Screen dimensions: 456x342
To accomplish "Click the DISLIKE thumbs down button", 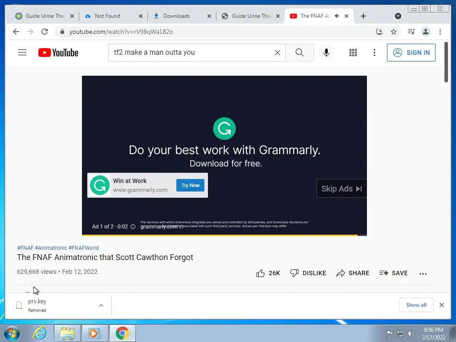I will [x=308, y=273].
